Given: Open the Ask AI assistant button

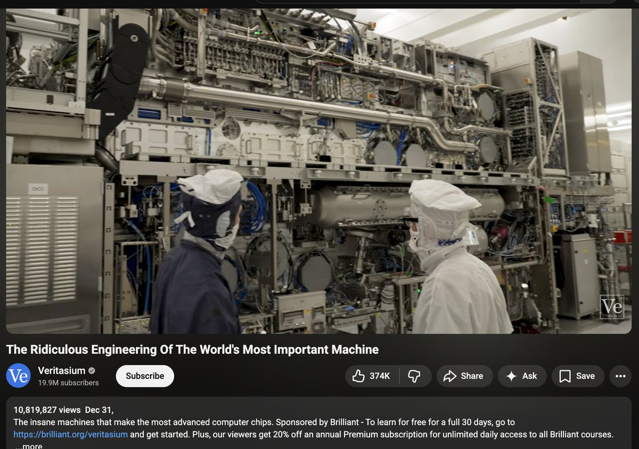Looking at the screenshot, I should 522,376.
